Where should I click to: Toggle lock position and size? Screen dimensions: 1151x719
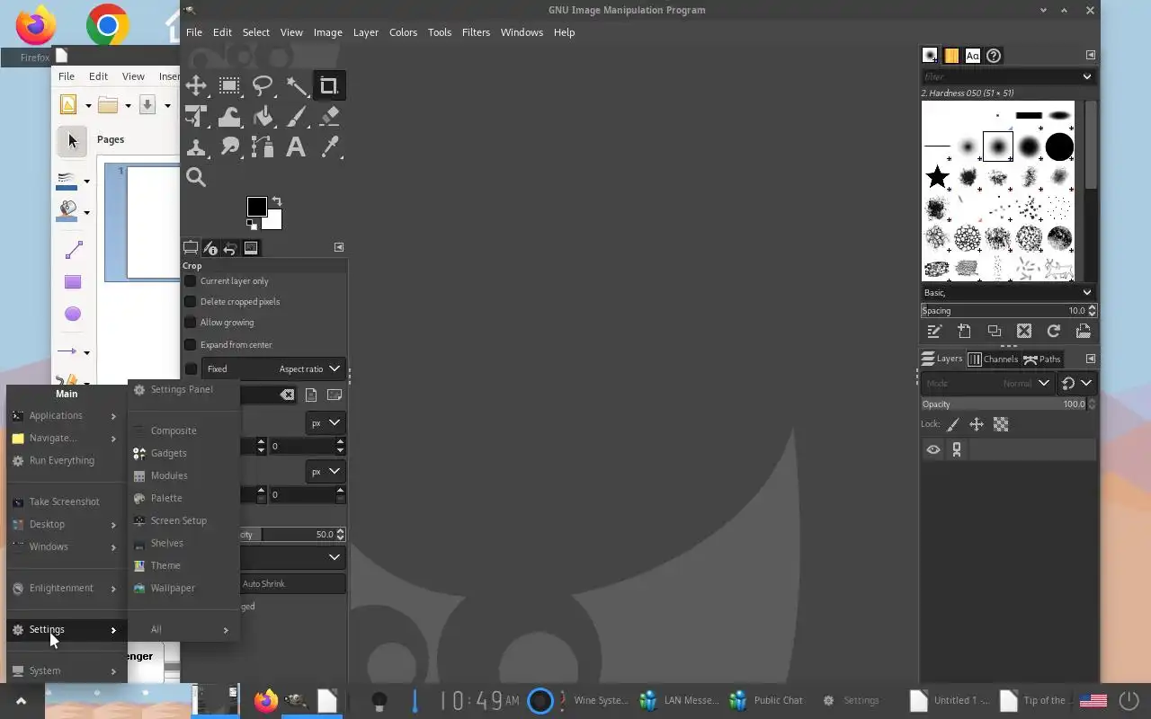click(x=977, y=424)
